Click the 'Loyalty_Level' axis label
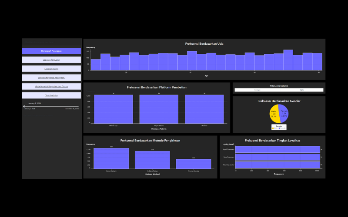348x217 pixels. tap(228, 145)
